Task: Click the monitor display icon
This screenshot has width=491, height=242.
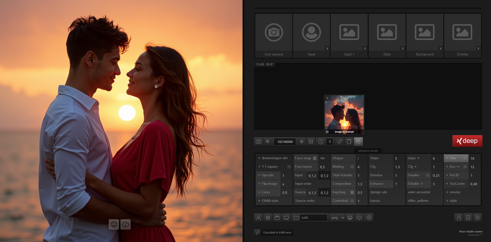Action: pos(286,218)
